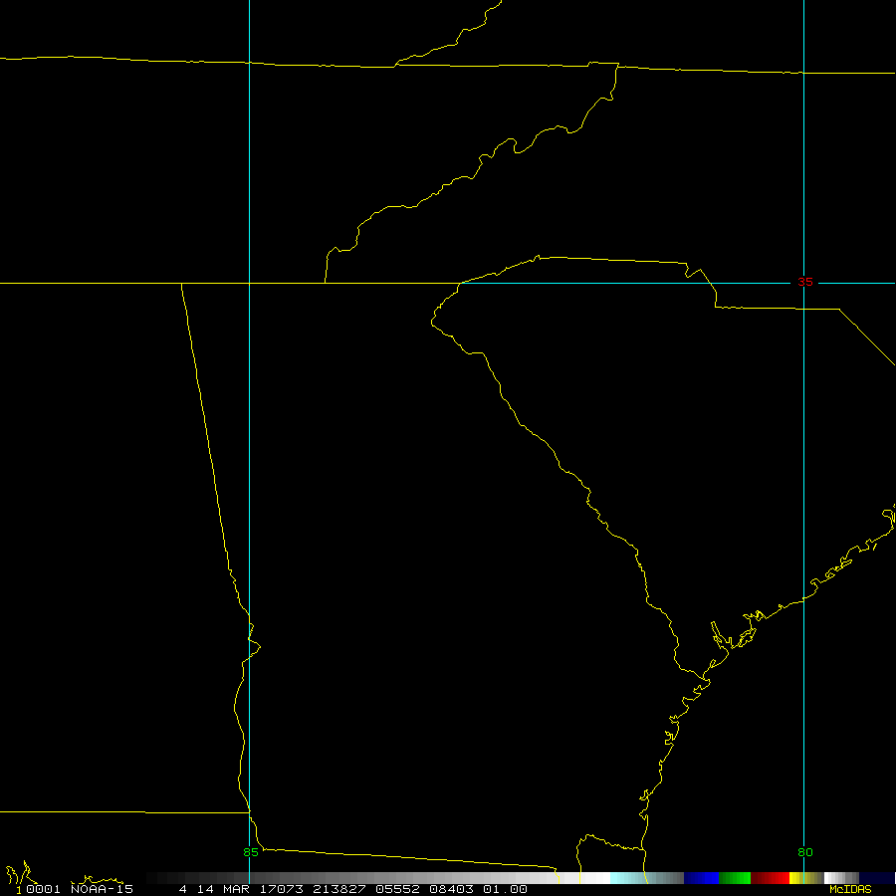Click the green 80 longitude label

[805, 852]
